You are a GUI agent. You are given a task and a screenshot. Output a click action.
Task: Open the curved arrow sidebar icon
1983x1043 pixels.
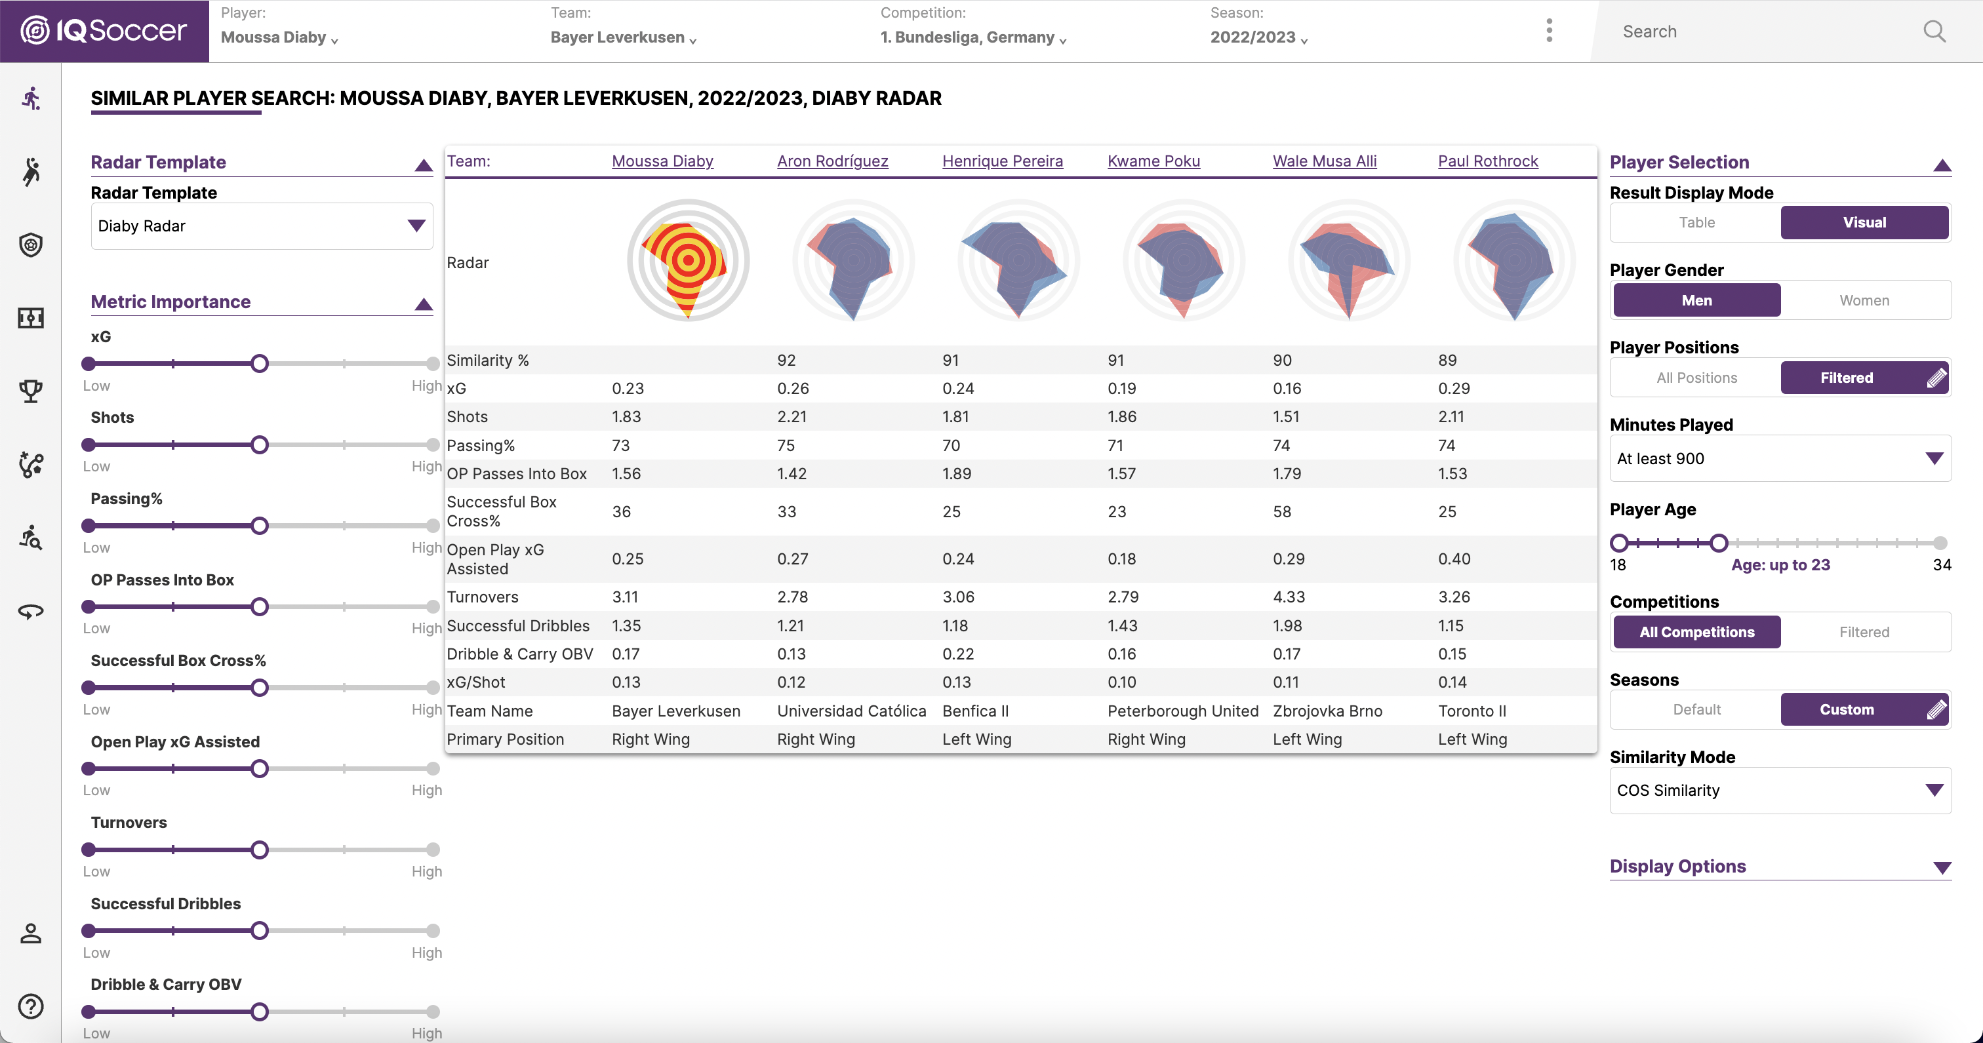click(x=31, y=611)
